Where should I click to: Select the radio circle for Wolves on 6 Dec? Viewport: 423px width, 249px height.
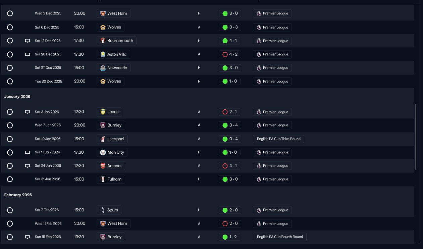pyautogui.click(x=10, y=27)
